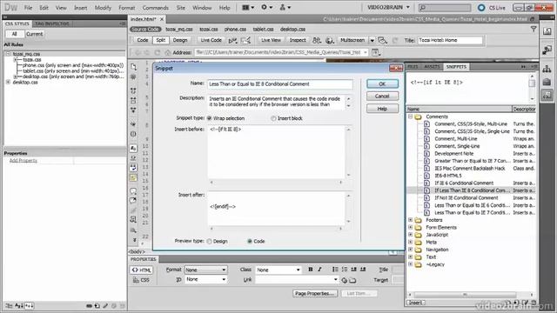Open the Class dropdown in Properties
This screenshot has width=557, height=313.
click(x=278, y=270)
